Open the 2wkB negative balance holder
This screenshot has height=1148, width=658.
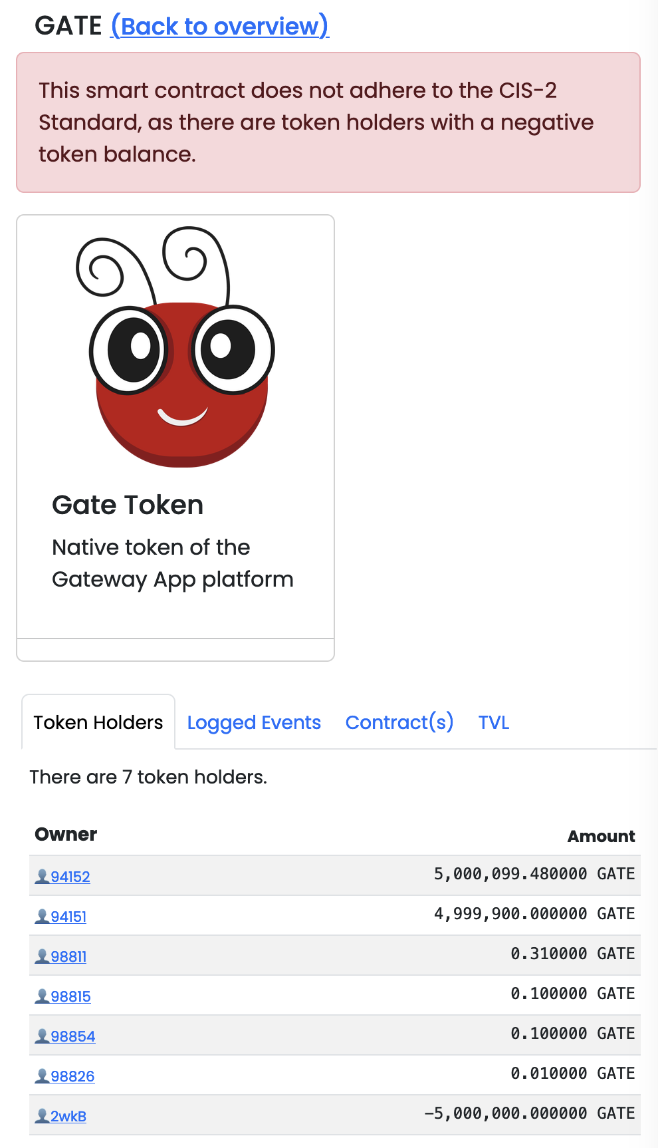[68, 1116]
